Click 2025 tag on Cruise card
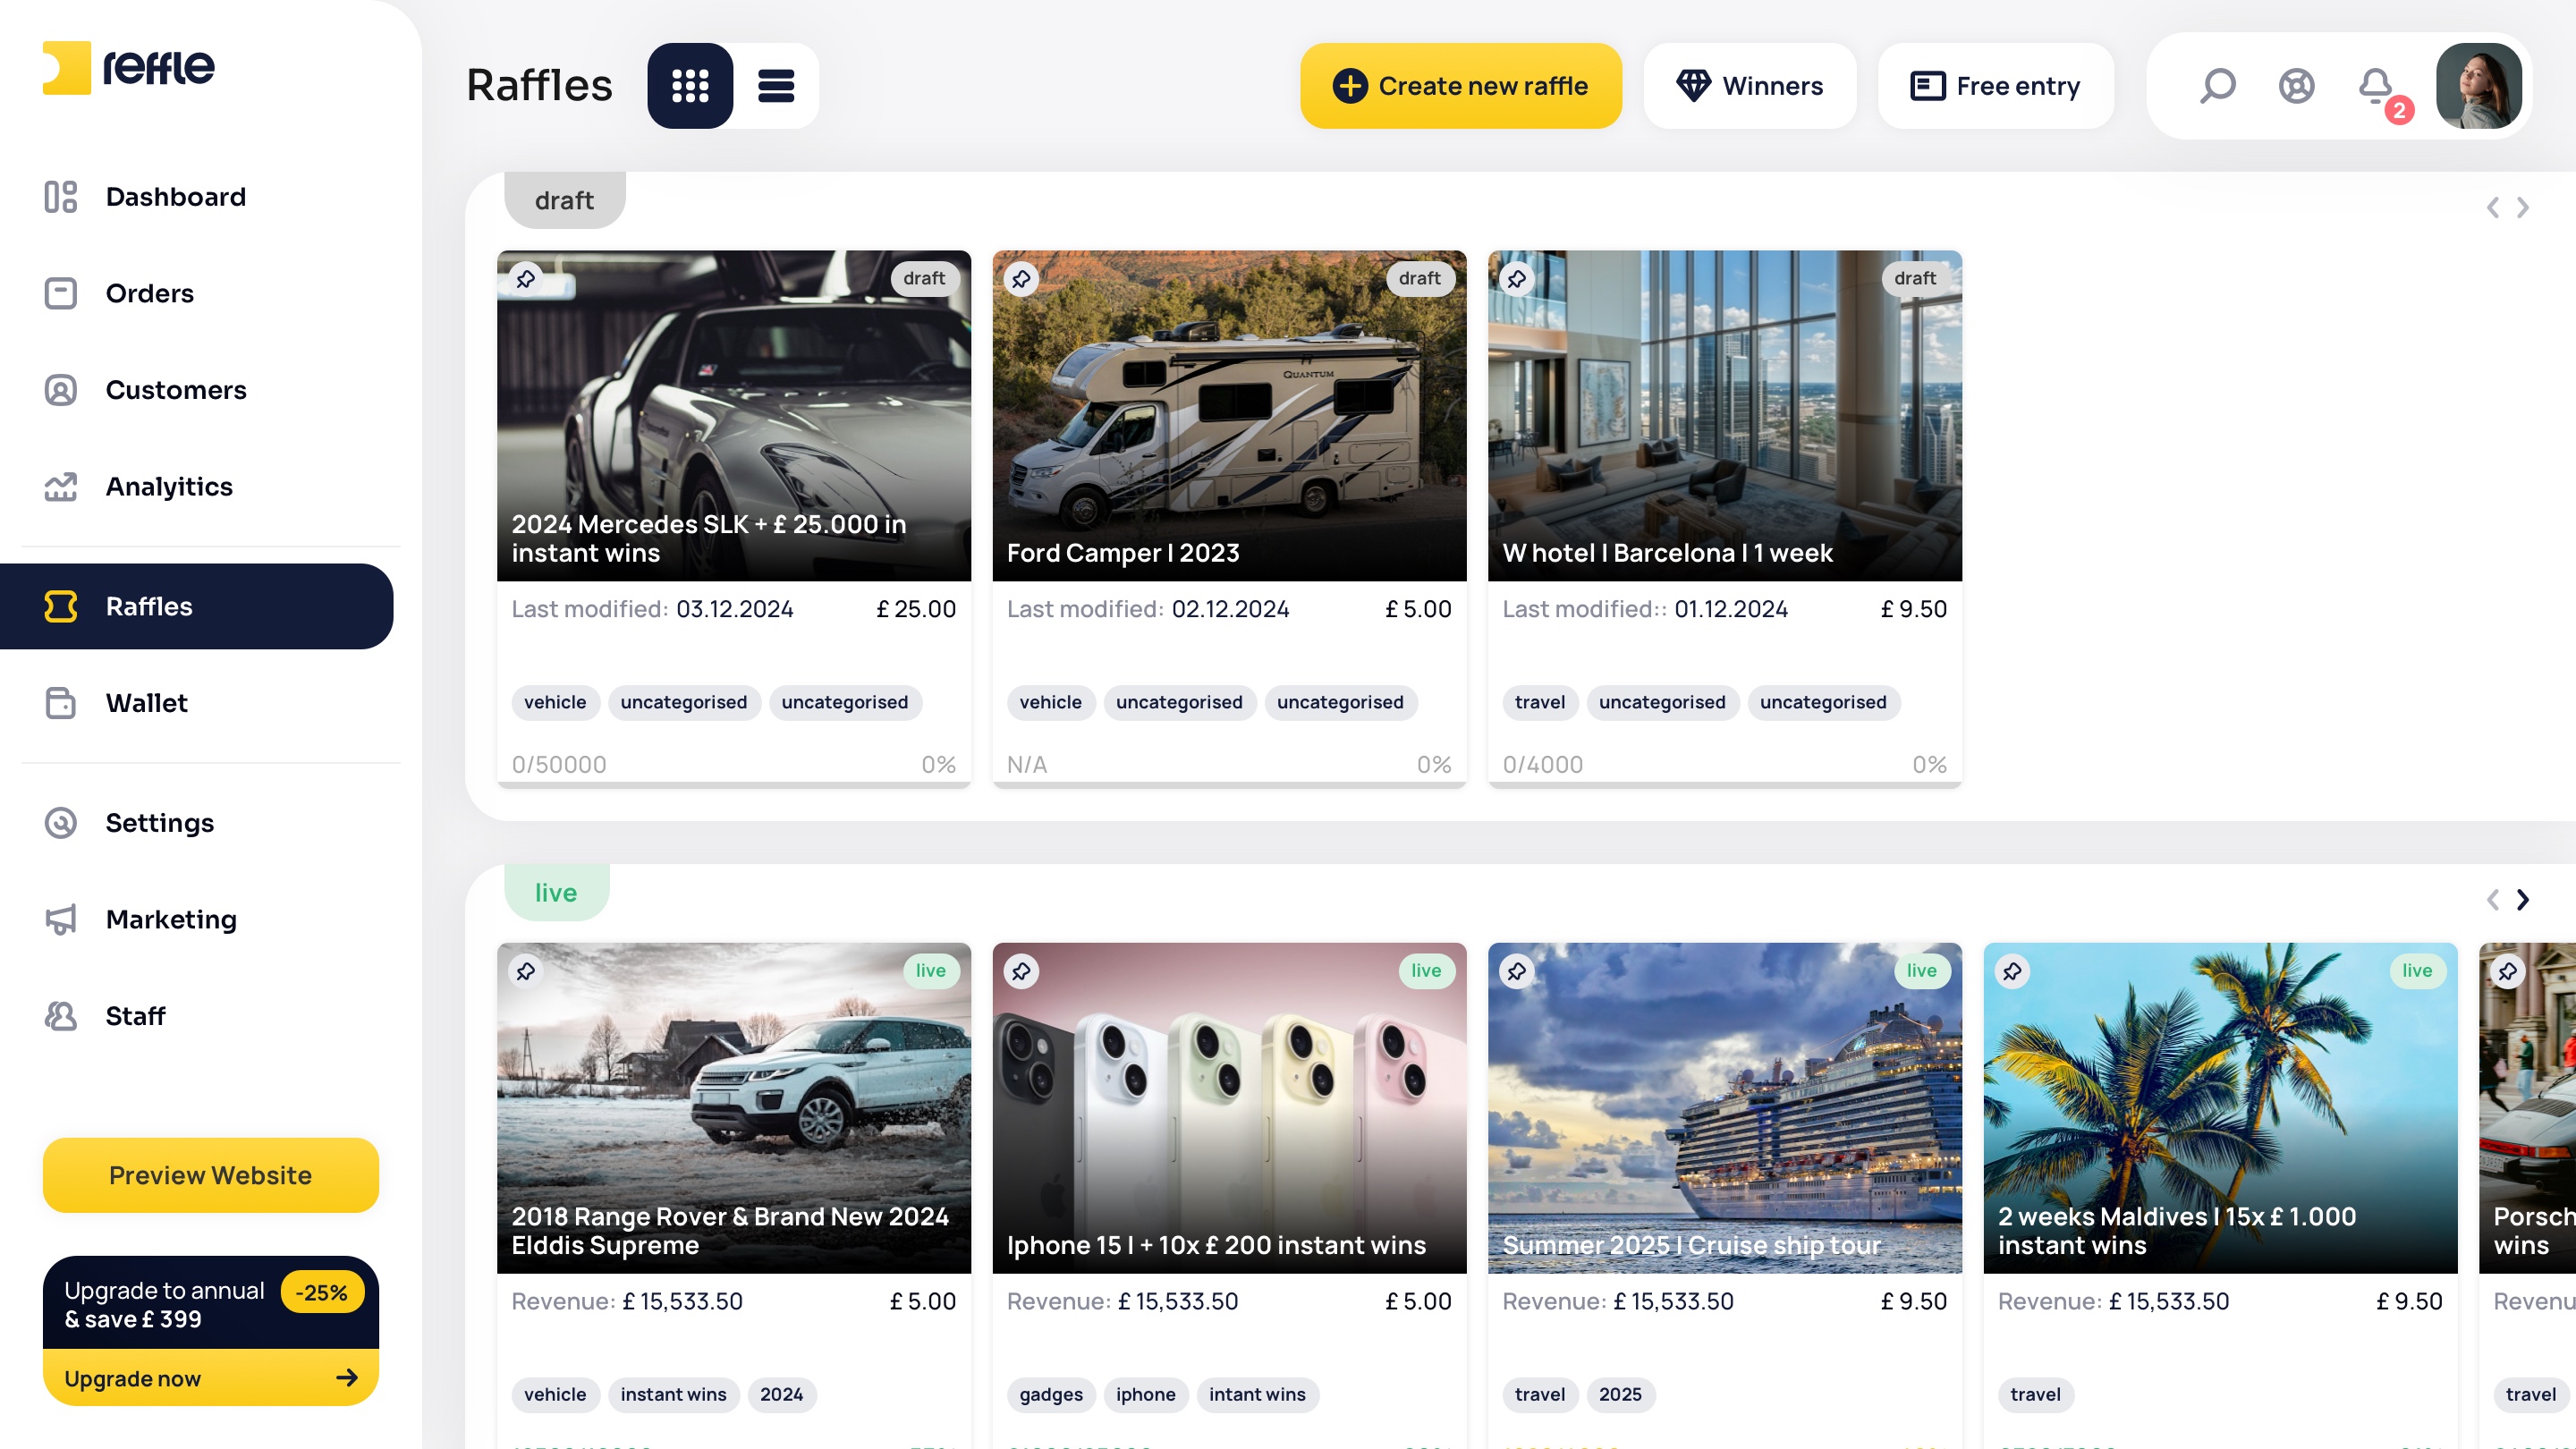Screen dimensions: 2576x1449 click(x=1621, y=1394)
